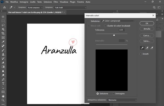Select the Brush tool
Screen dimensions: 164x106
3,50
